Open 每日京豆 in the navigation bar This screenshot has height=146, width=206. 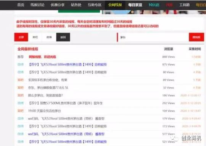pos(135,5)
